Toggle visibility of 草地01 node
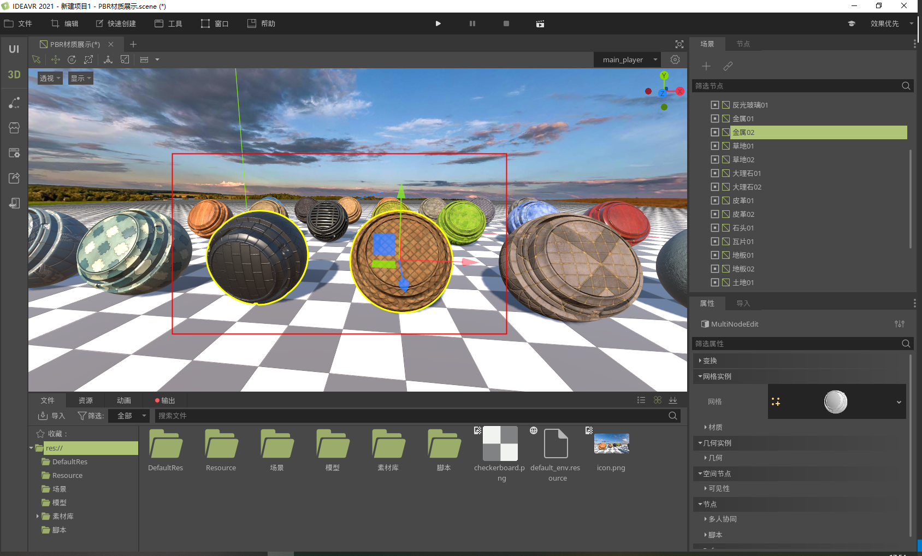Viewport: 922px width, 556px height. 715,146
